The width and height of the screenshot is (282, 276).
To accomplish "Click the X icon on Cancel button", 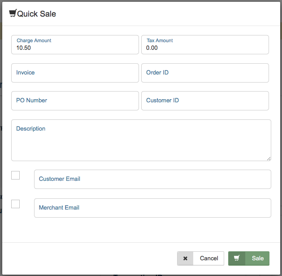I will [x=185, y=258].
